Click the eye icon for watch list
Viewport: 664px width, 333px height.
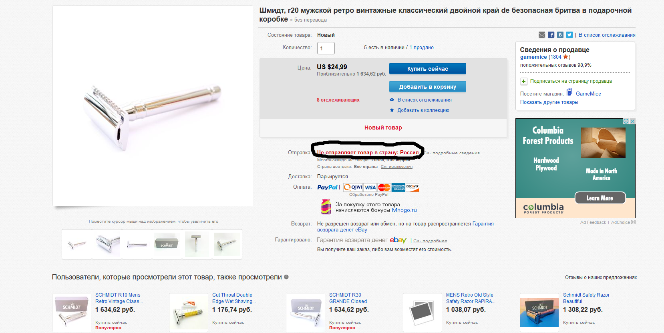(392, 100)
